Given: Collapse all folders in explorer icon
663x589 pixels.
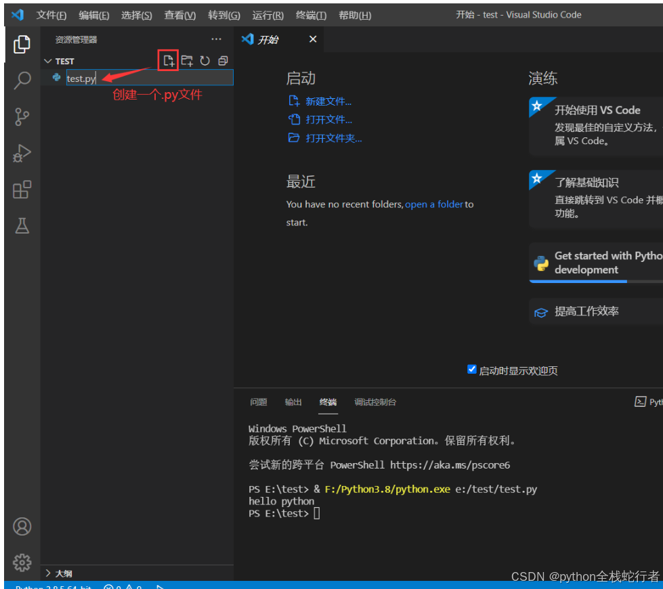Looking at the screenshot, I should point(223,61).
